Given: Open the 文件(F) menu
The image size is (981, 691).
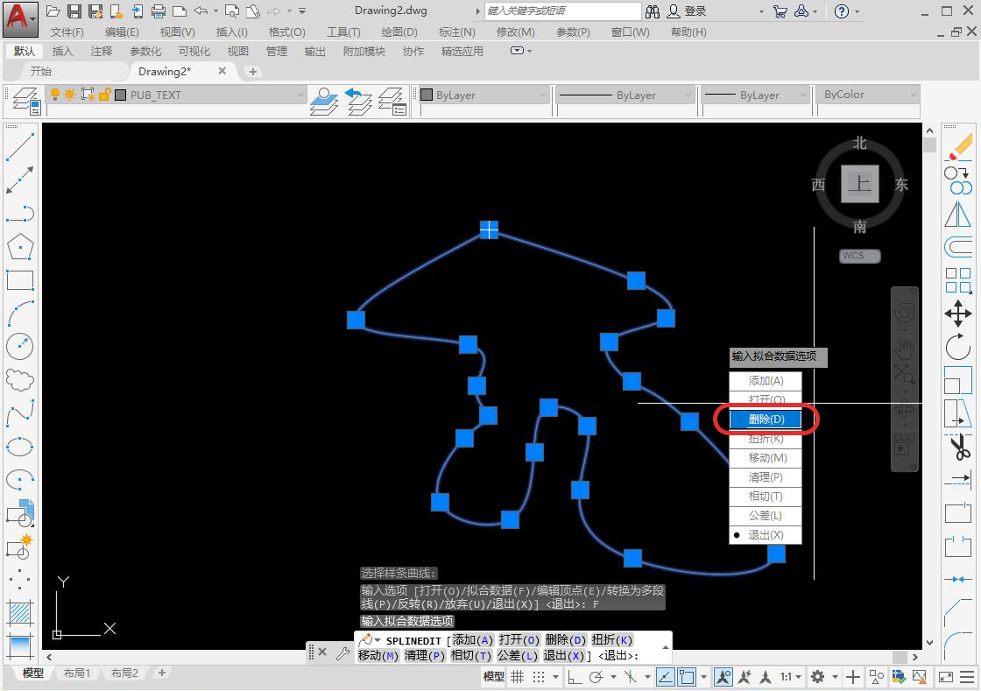Looking at the screenshot, I should coord(67,32).
